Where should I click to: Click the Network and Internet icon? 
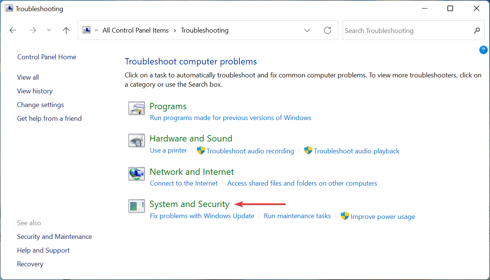click(x=136, y=174)
